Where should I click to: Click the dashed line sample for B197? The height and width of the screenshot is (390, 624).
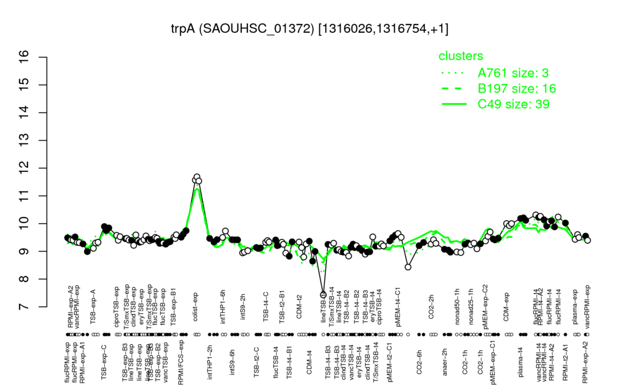click(x=453, y=89)
